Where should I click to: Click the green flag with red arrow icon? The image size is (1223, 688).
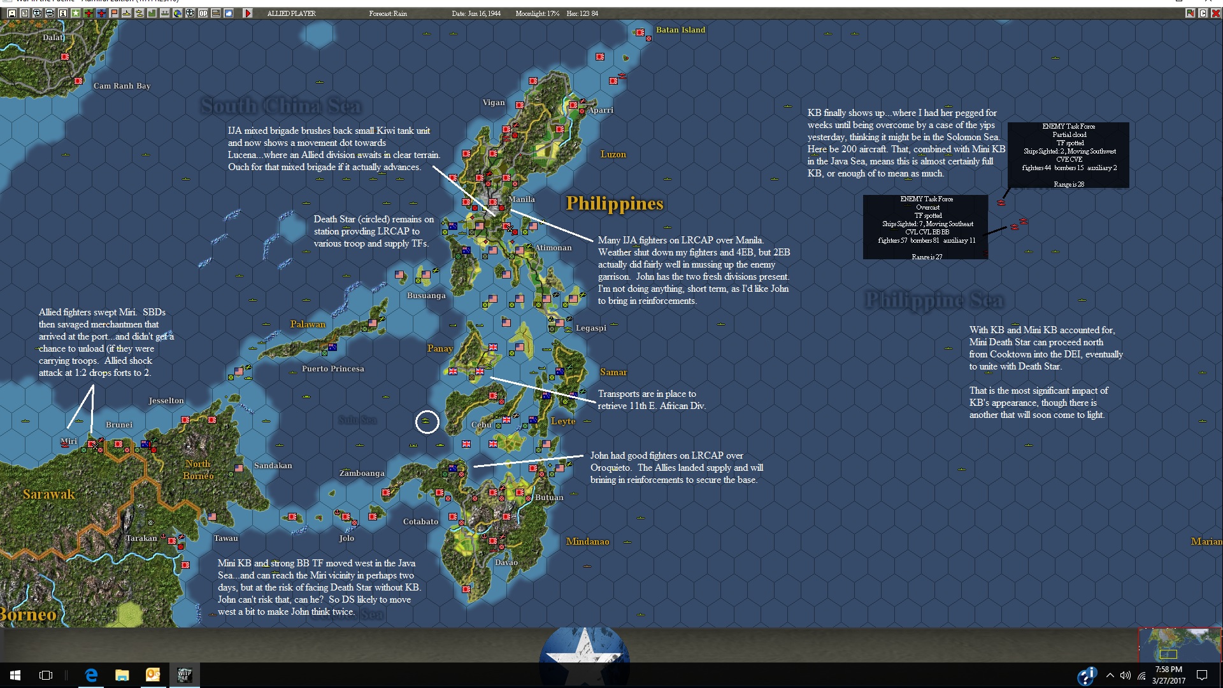[x=1190, y=13]
